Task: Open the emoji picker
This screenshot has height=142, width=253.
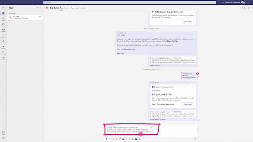Action: [116, 139]
